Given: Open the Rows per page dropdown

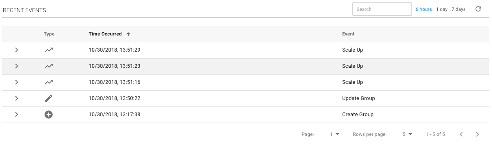Looking at the screenshot, I should (407, 134).
